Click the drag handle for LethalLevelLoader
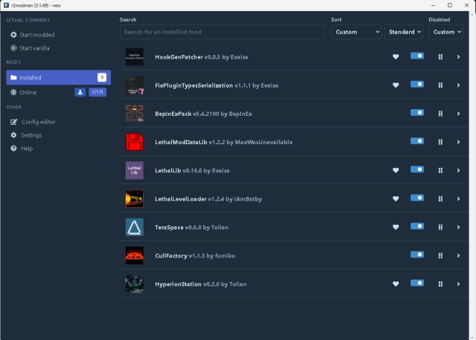 pyautogui.click(x=440, y=199)
